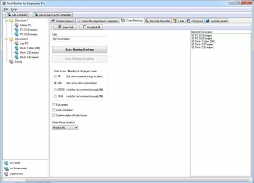Select the Desk 2 [Damjan] computer icon
The image size is (254, 183).
16,52
